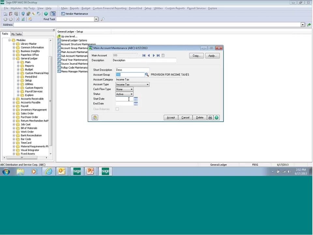This screenshot has height=235, width=313.
Task: Click the toolbar help icon
Action: (46, 14)
